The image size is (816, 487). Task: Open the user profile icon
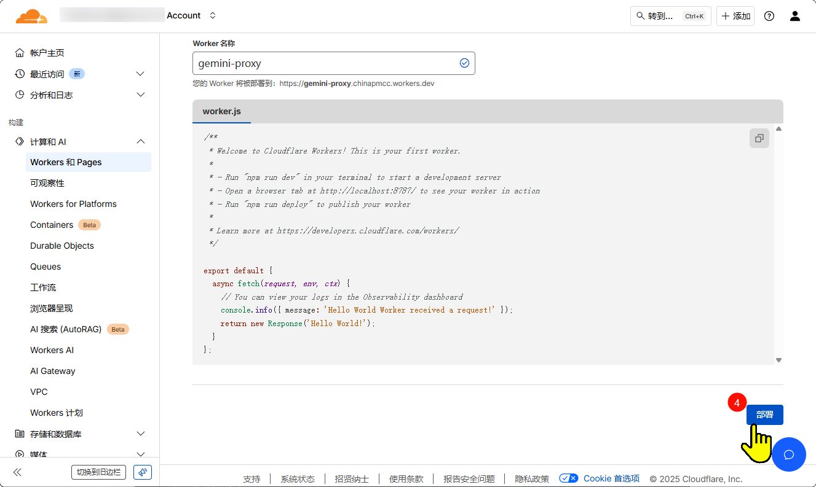tap(794, 16)
